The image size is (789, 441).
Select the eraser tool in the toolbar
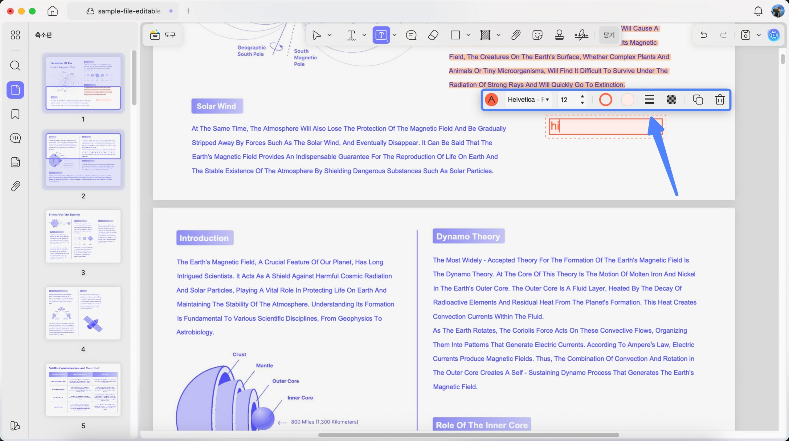pyautogui.click(x=433, y=35)
